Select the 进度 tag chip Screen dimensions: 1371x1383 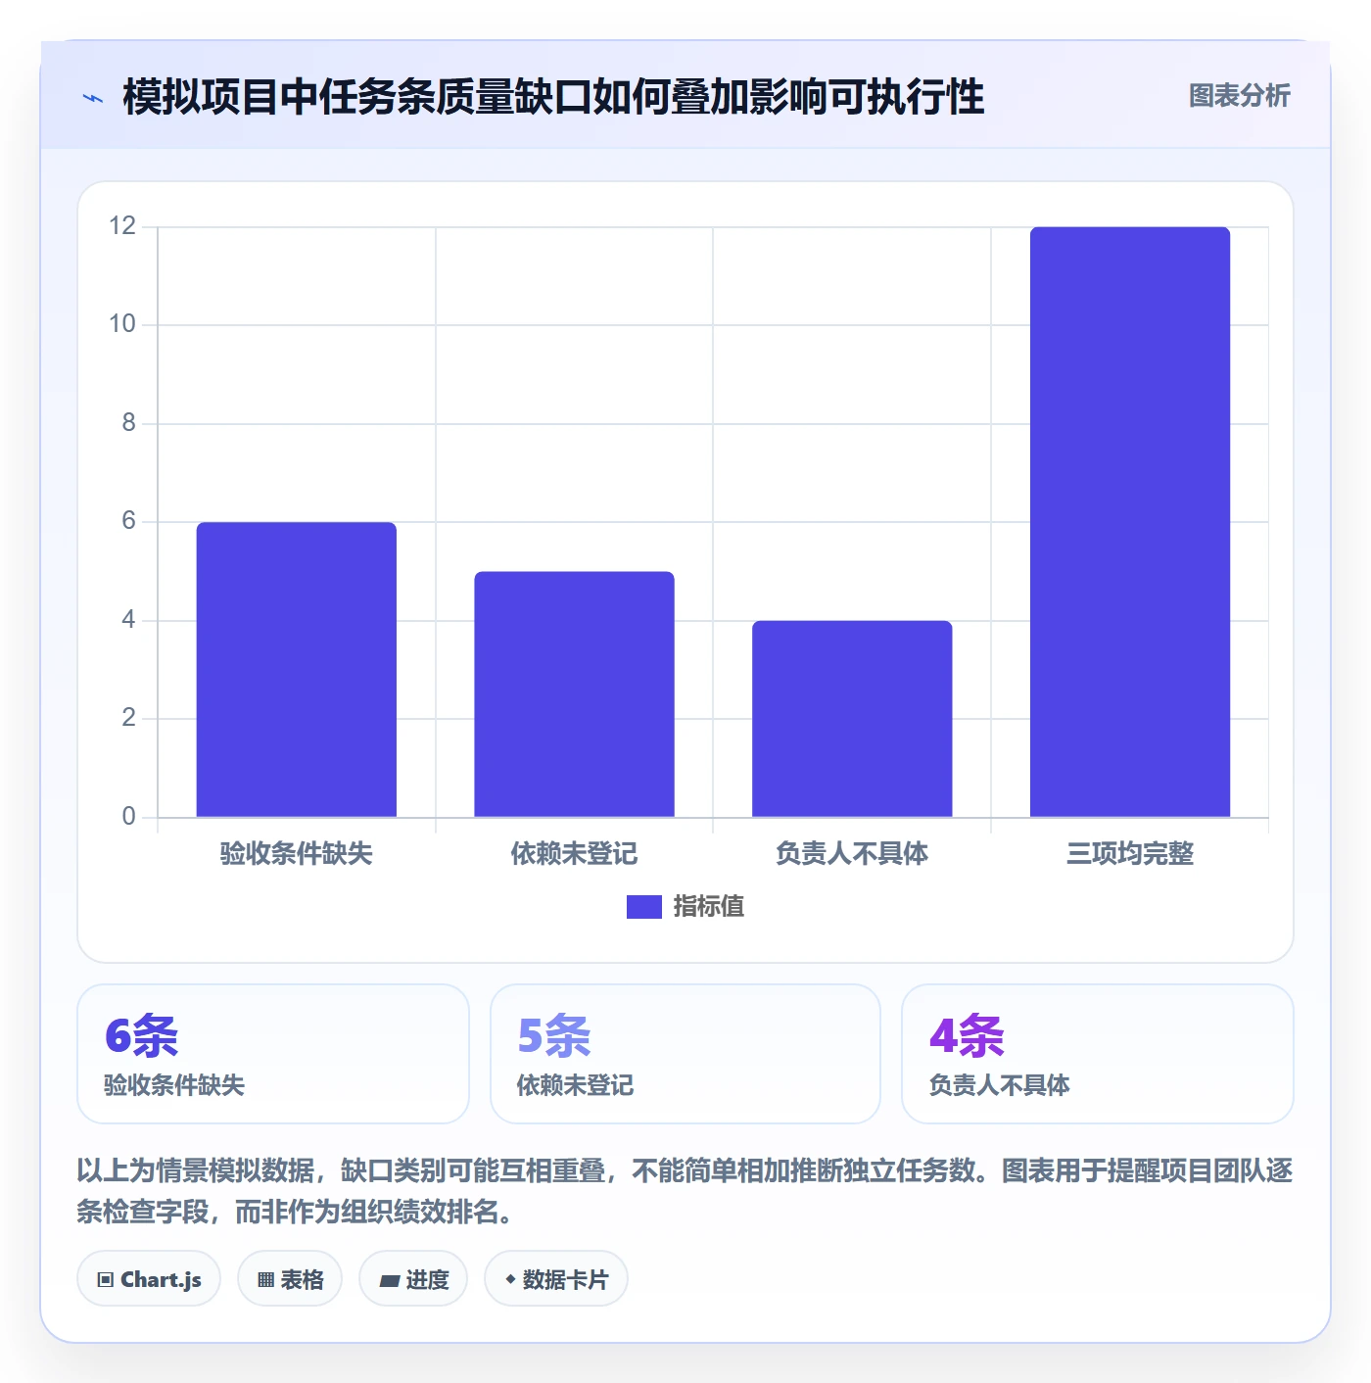point(413,1279)
